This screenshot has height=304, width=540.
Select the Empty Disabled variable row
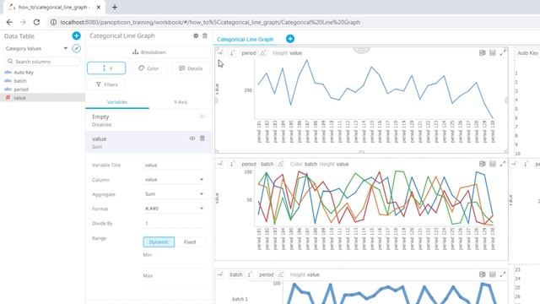[x=148, y=120]
